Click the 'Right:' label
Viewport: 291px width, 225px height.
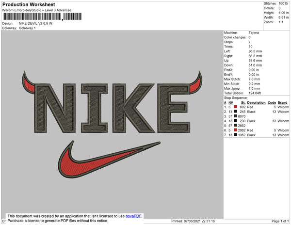(x=228, y=56)
